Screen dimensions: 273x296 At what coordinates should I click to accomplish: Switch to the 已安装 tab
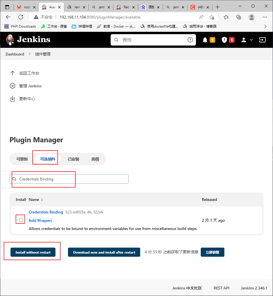[73, 159]
